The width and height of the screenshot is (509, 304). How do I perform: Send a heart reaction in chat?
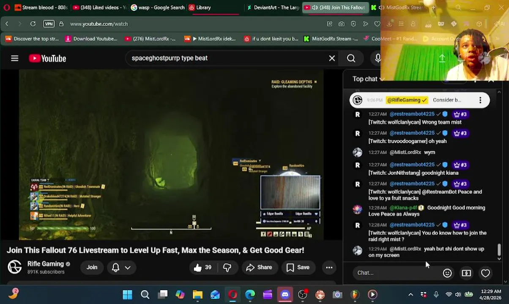coord(485,273)
